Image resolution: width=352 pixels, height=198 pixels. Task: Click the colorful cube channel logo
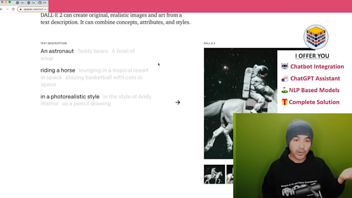(x=316, y=37)
